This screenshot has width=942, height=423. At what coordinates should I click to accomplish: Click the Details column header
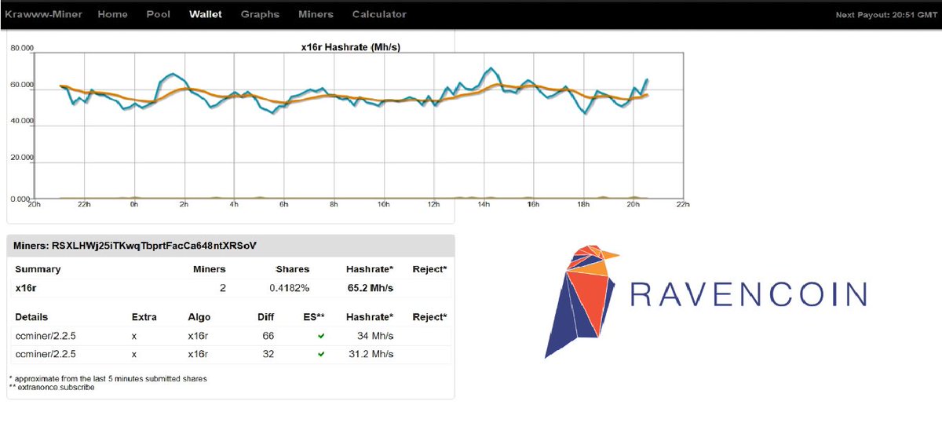point(31,317)
